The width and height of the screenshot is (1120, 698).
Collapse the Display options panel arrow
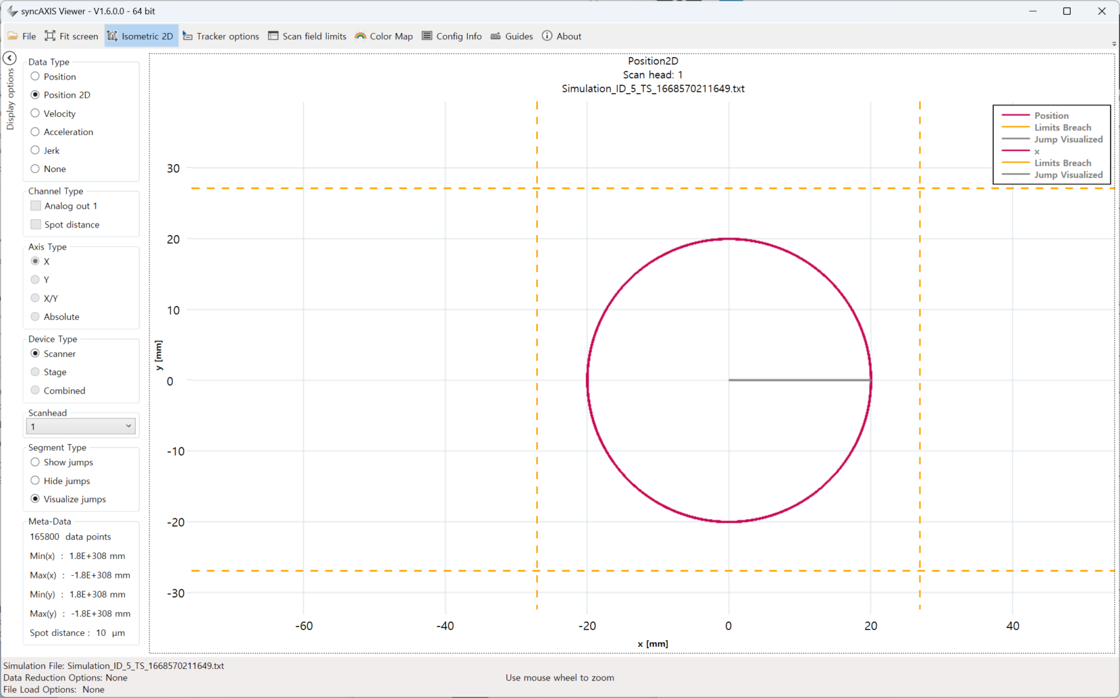click(x=10, y=58)
